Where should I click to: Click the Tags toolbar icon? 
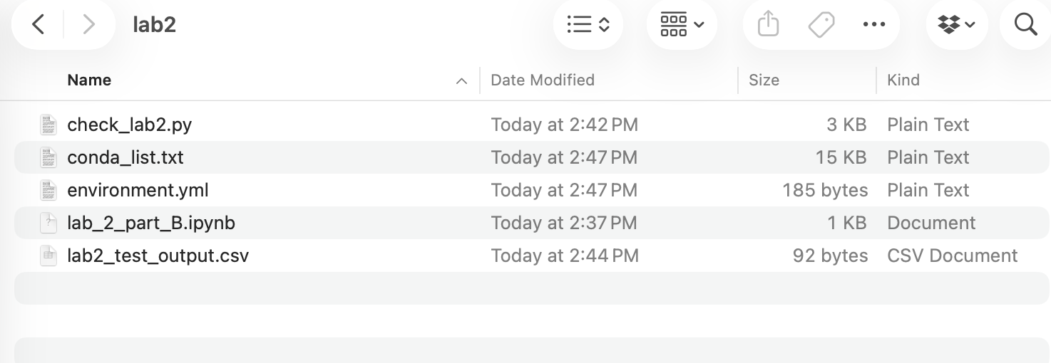point(821,25)
